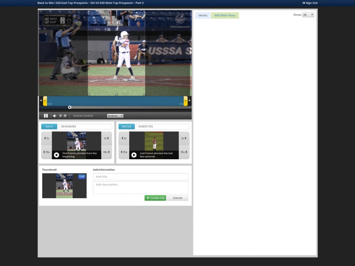The height and width of the screenshot is (266, 355).
Task: Click the Set Out button
Action: point(127,127)
